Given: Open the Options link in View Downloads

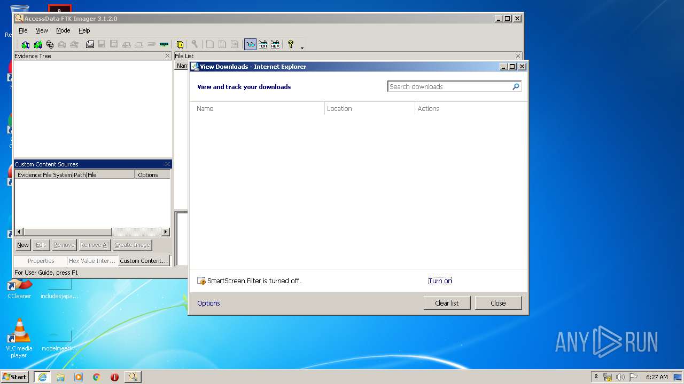Looking at the screenshot, I should pyautogui.click(x=208, y=303).
